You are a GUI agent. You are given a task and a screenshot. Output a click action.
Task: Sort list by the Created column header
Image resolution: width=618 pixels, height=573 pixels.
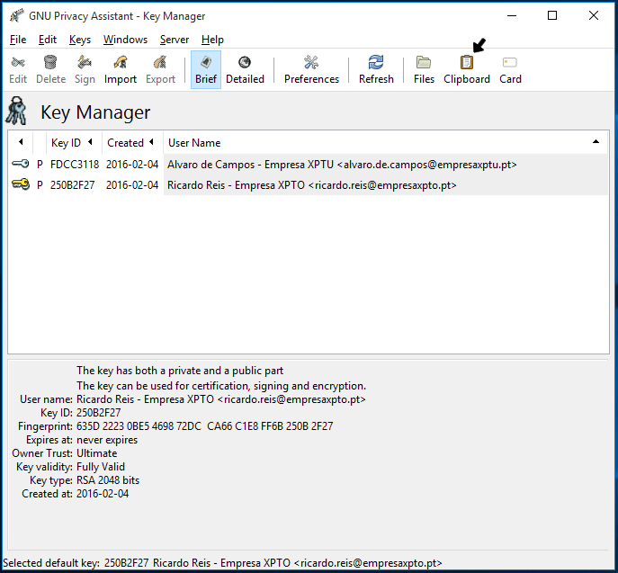coord(132,143)
